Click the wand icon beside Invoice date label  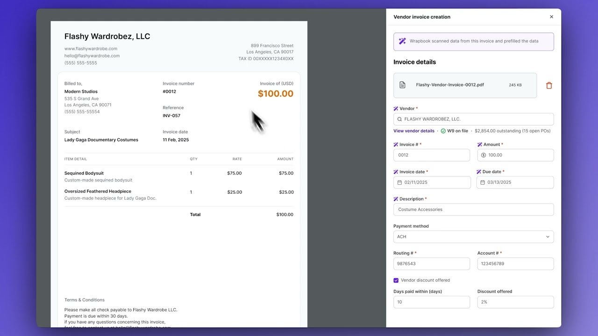(396, 172)
